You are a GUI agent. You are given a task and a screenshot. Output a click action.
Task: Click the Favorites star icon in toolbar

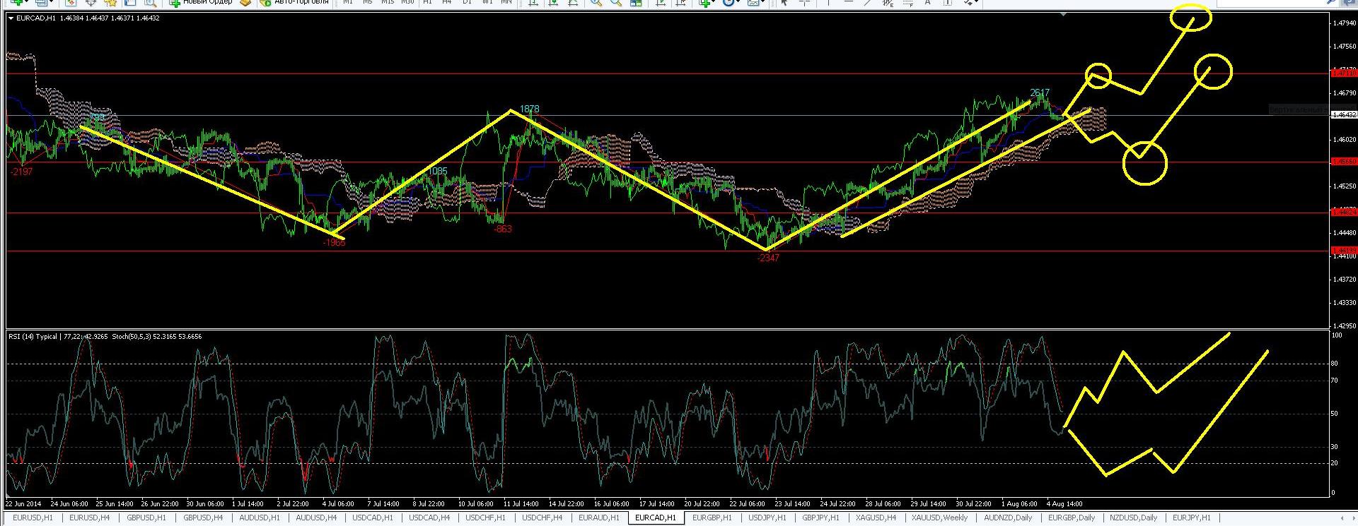pos(110,2)
